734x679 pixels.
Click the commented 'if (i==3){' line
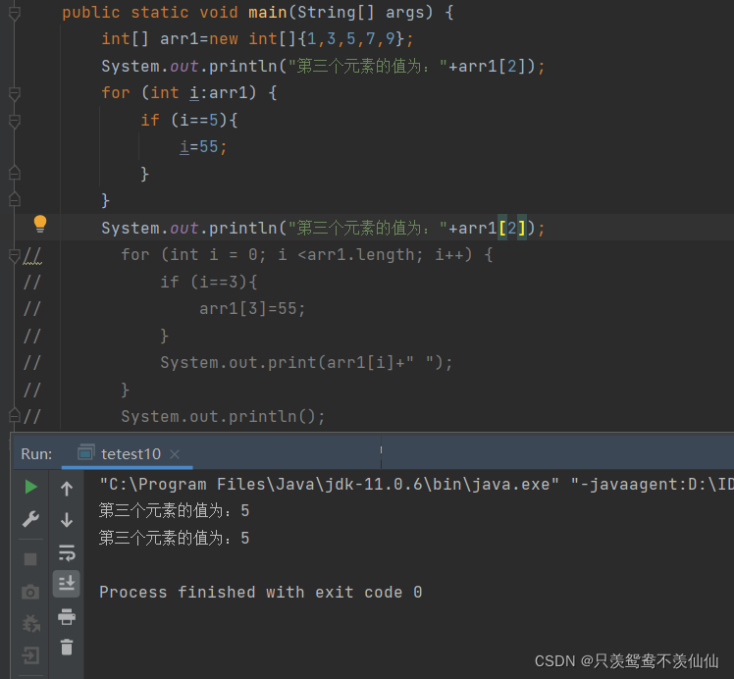click(209, 282)
